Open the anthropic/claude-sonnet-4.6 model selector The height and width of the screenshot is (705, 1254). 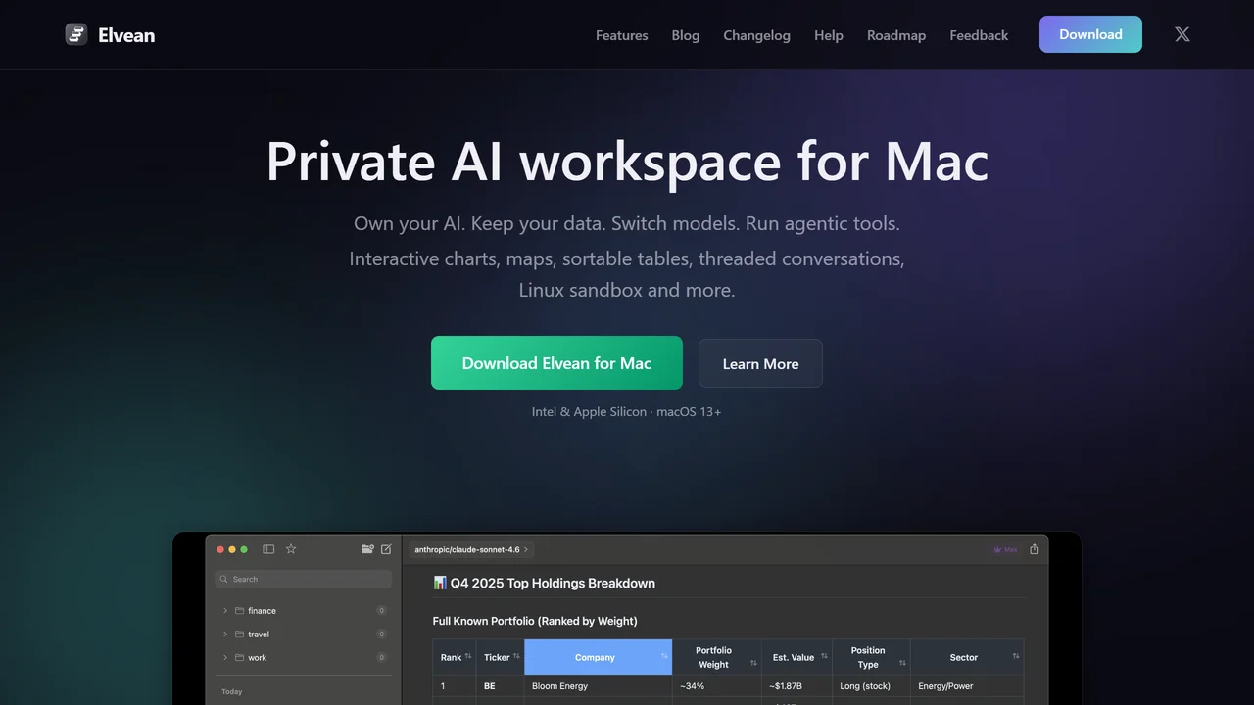(x=471, y=549)
